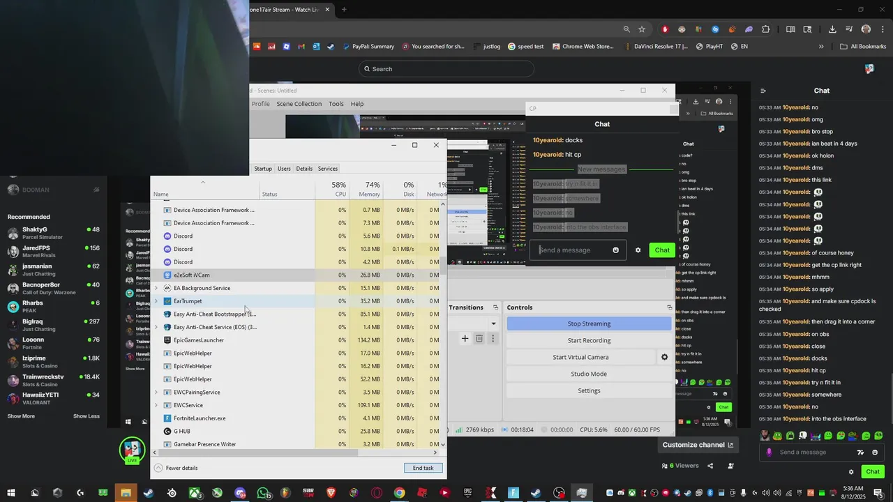Expand the EWCPairingService process row
Viewport: 893px width, 502px height.
pos(156,392)
